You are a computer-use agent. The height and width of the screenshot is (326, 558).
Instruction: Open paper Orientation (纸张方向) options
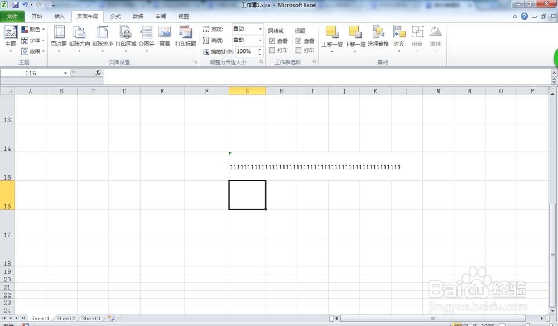[x=79, y=39]
